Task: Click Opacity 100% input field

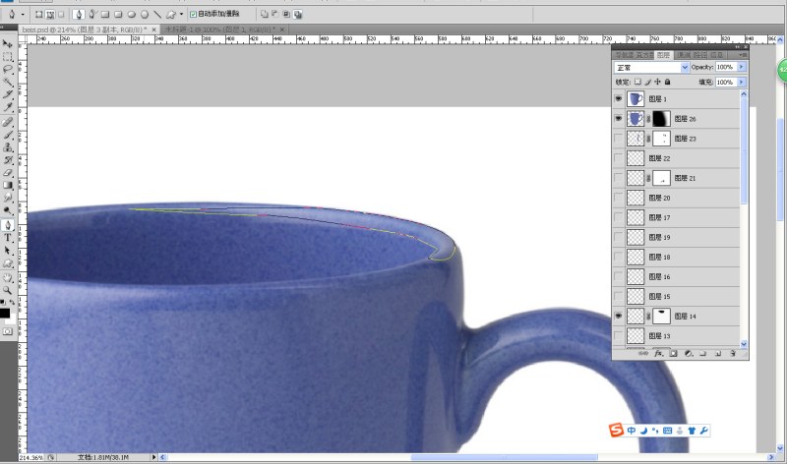Action: point(725,67)
